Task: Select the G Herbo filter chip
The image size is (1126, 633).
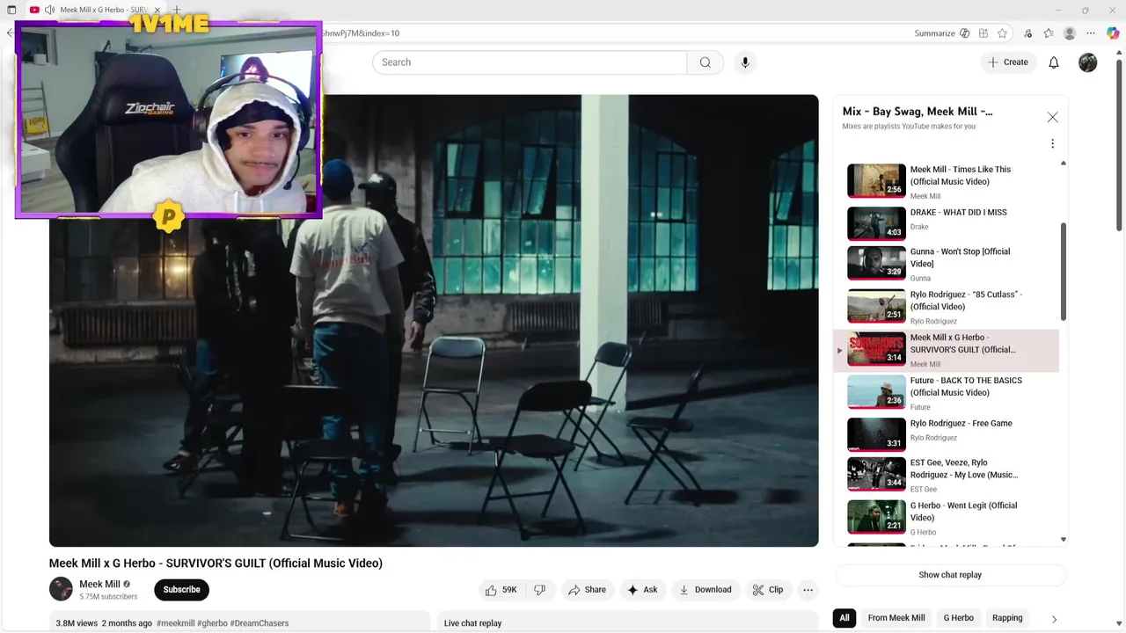Action: coord(959,618)
